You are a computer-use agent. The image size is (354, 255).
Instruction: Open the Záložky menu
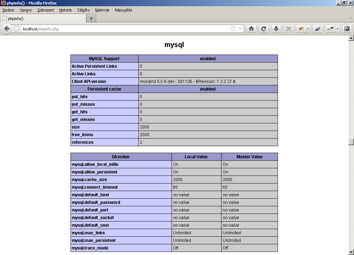click(x=83, y=10)
